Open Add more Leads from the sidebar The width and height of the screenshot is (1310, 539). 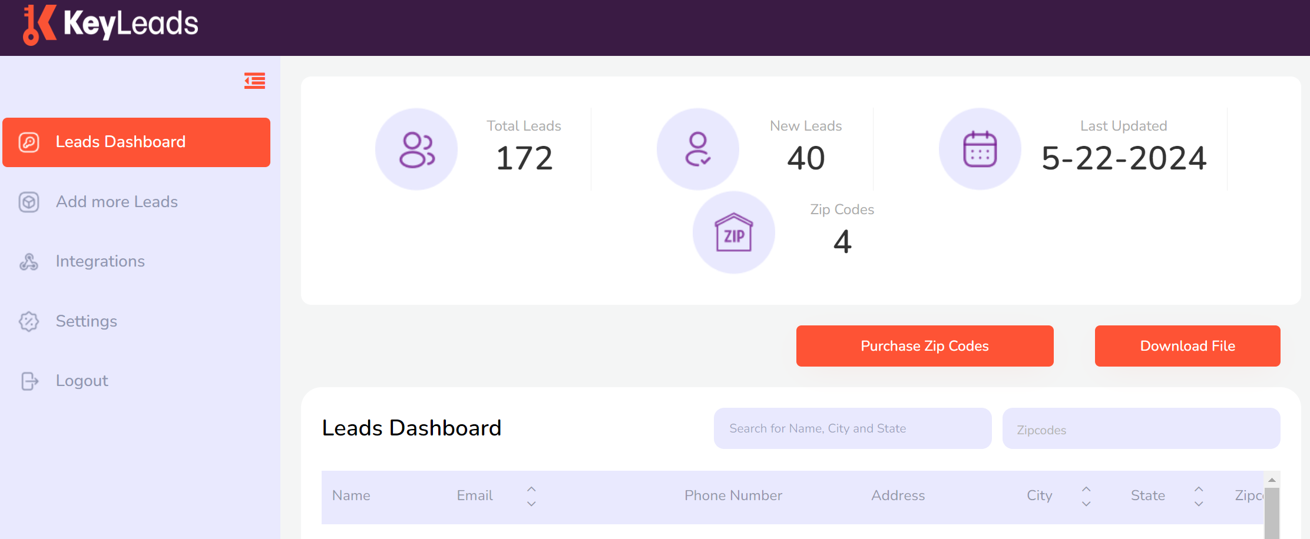(117, 202)
